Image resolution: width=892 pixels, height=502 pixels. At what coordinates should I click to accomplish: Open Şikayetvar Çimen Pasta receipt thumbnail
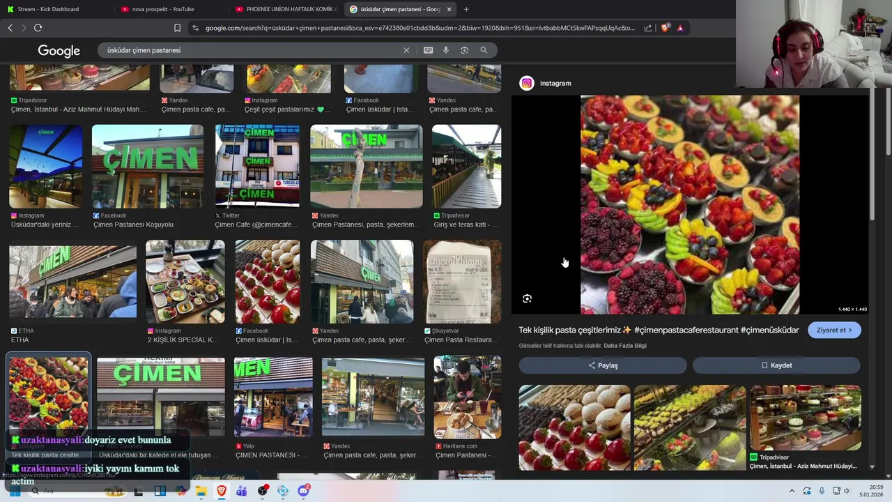click(x=462, y=282)
